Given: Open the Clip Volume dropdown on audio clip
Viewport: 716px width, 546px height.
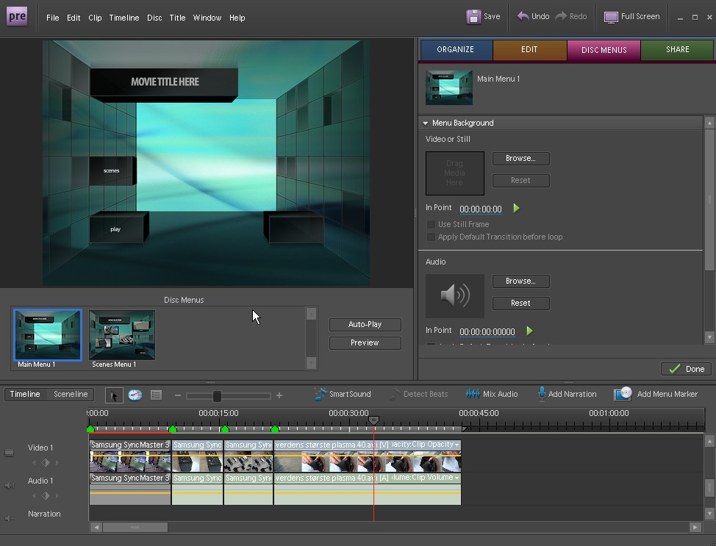Looking at the screenshot, I should point(457,478).
